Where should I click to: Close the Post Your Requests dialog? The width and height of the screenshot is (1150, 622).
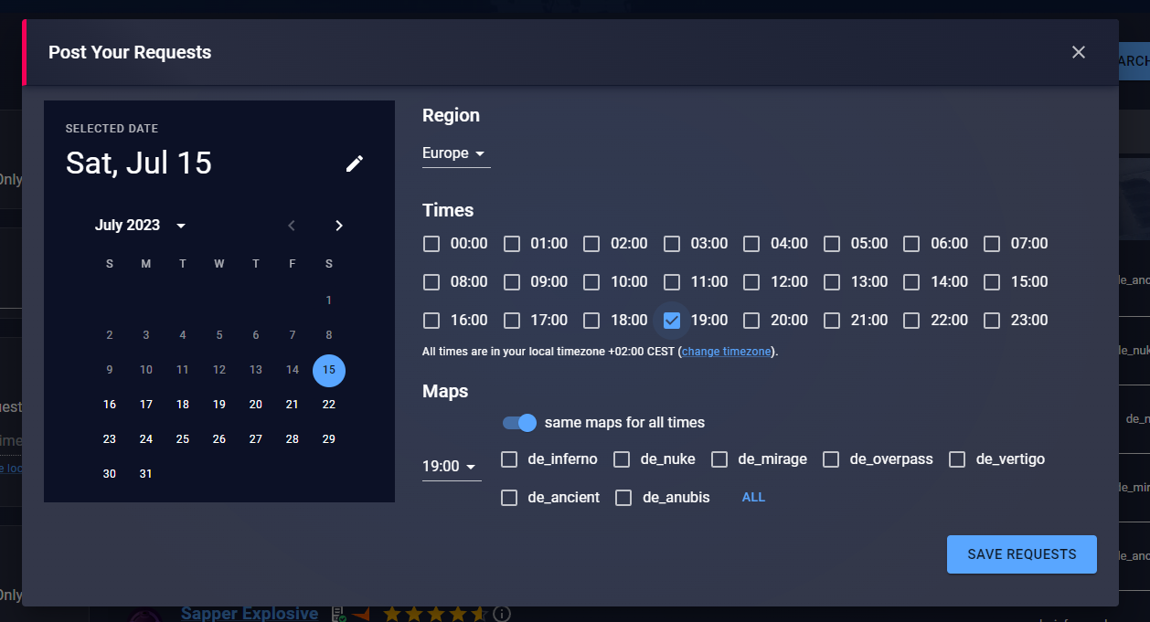[1079, 52]
